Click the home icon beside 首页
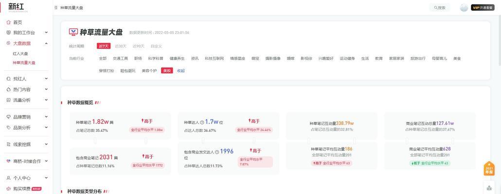Screen dimensions: 501x194 pos(8,22)
